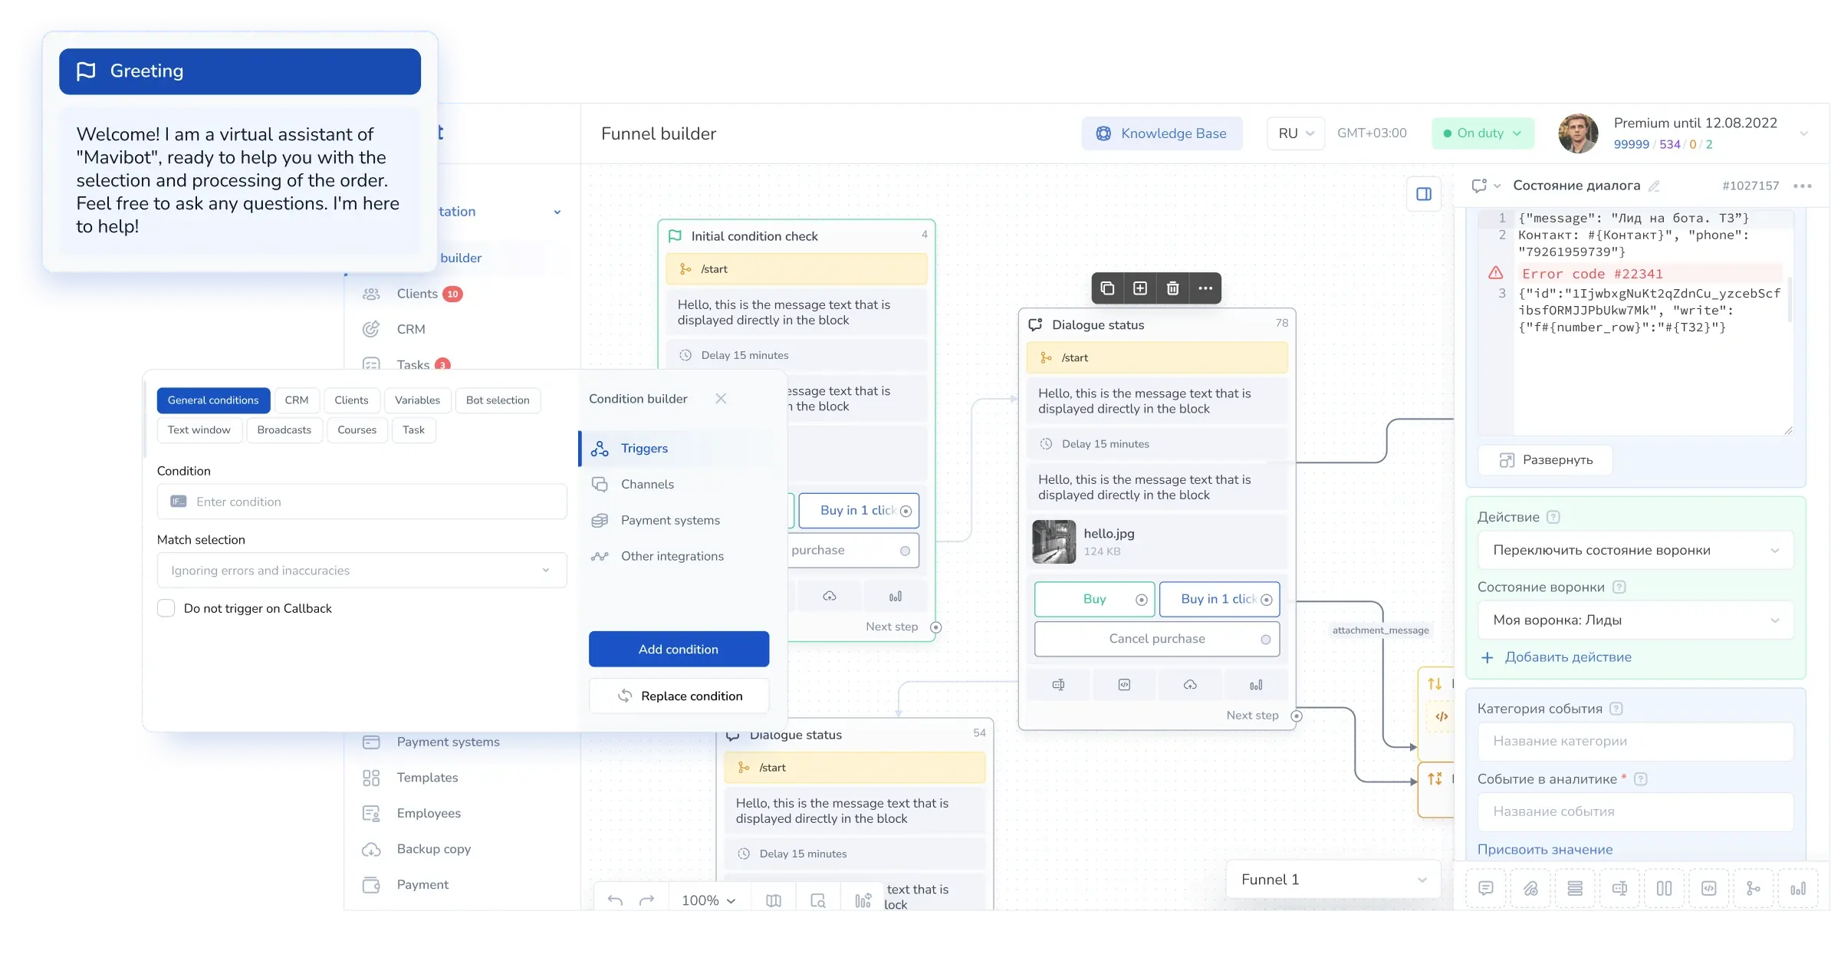Click the help icon next to Действие
Viewport: 1831px width, 974px height.
tap(1553, 517)
